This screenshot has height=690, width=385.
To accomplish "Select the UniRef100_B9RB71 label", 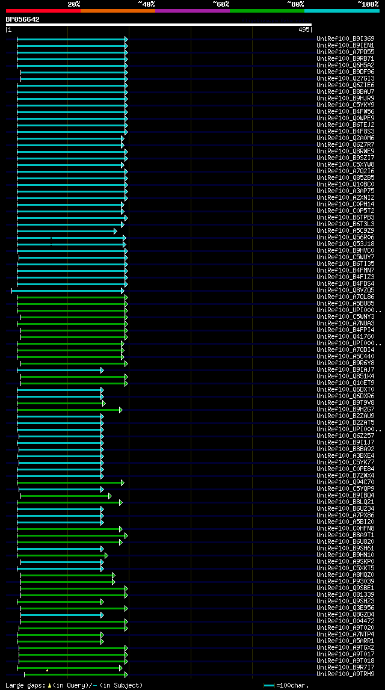I will click(x=345, y=58).
